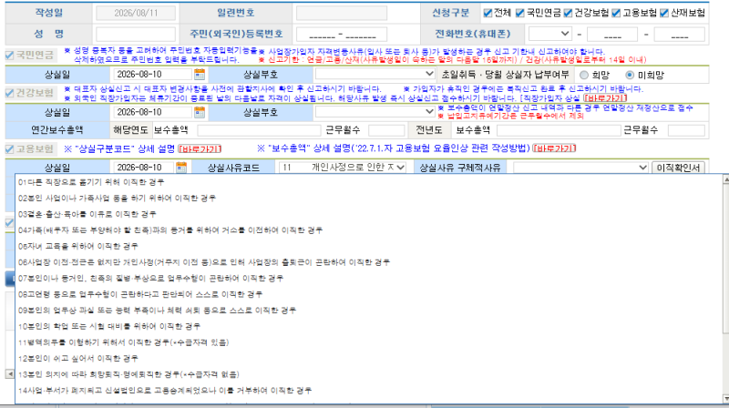Click the middle 전화번호 input field
Viewport: 729px width, 408px height.
coord(611,34)
